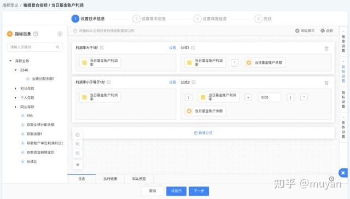Viewport: 350px width, 199px height.
Task: Delete formula 公式1 with trash icon
Action: (x=326, y=49)
